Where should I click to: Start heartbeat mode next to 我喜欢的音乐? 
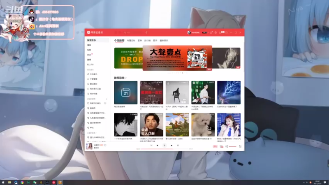click(105, 103)
